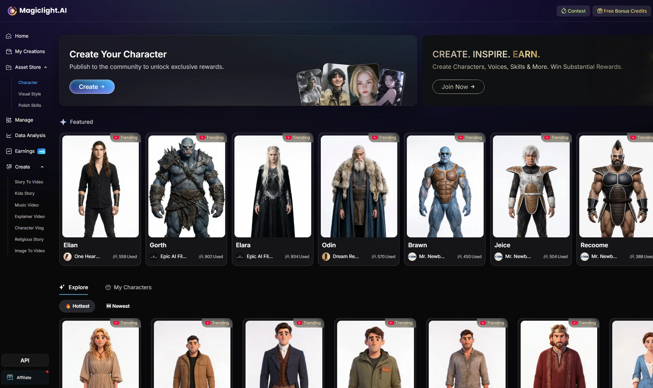Open Polish Skills in the sidebar
Viewport: 653px width, 388px height.
tap(30, 106)
